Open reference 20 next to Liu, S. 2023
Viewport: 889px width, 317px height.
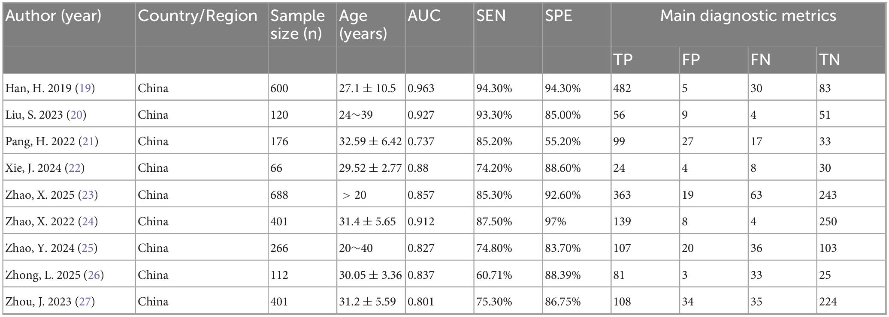(x=76, y=115)
